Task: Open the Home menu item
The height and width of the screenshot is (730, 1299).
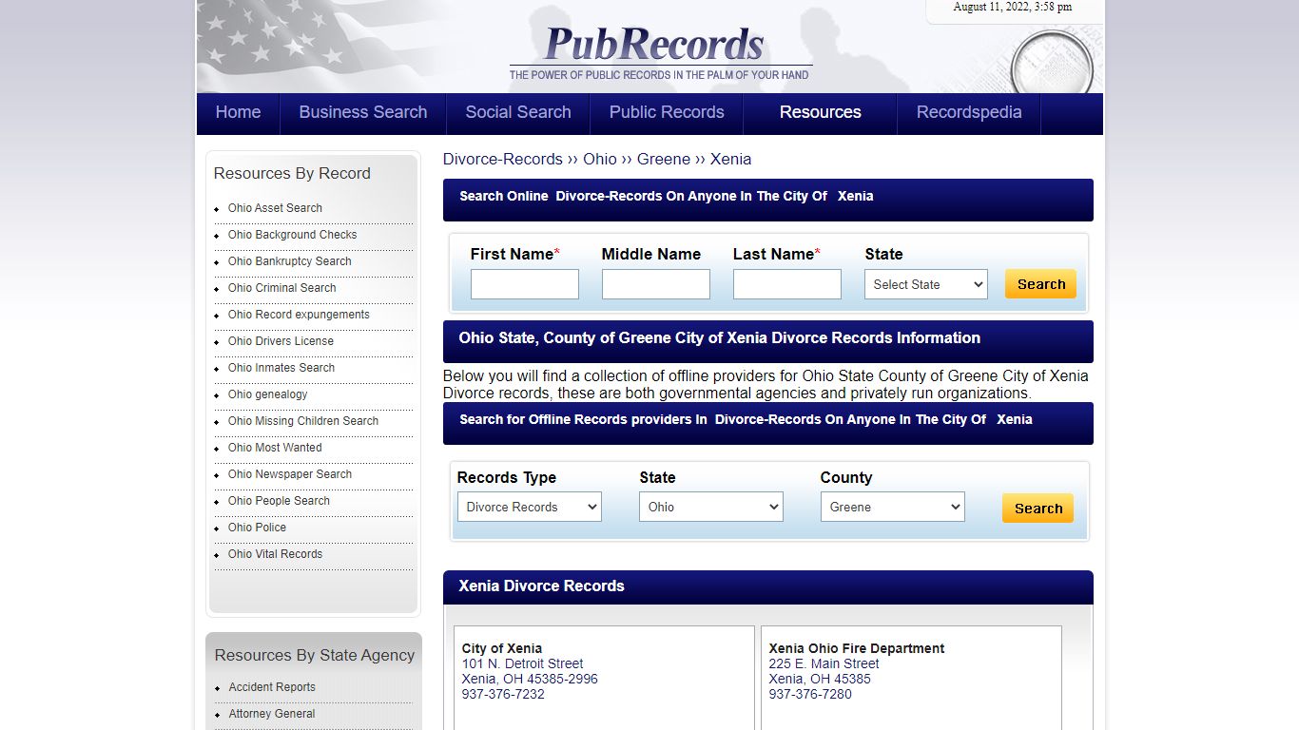Action: click(x=238, y=112)
